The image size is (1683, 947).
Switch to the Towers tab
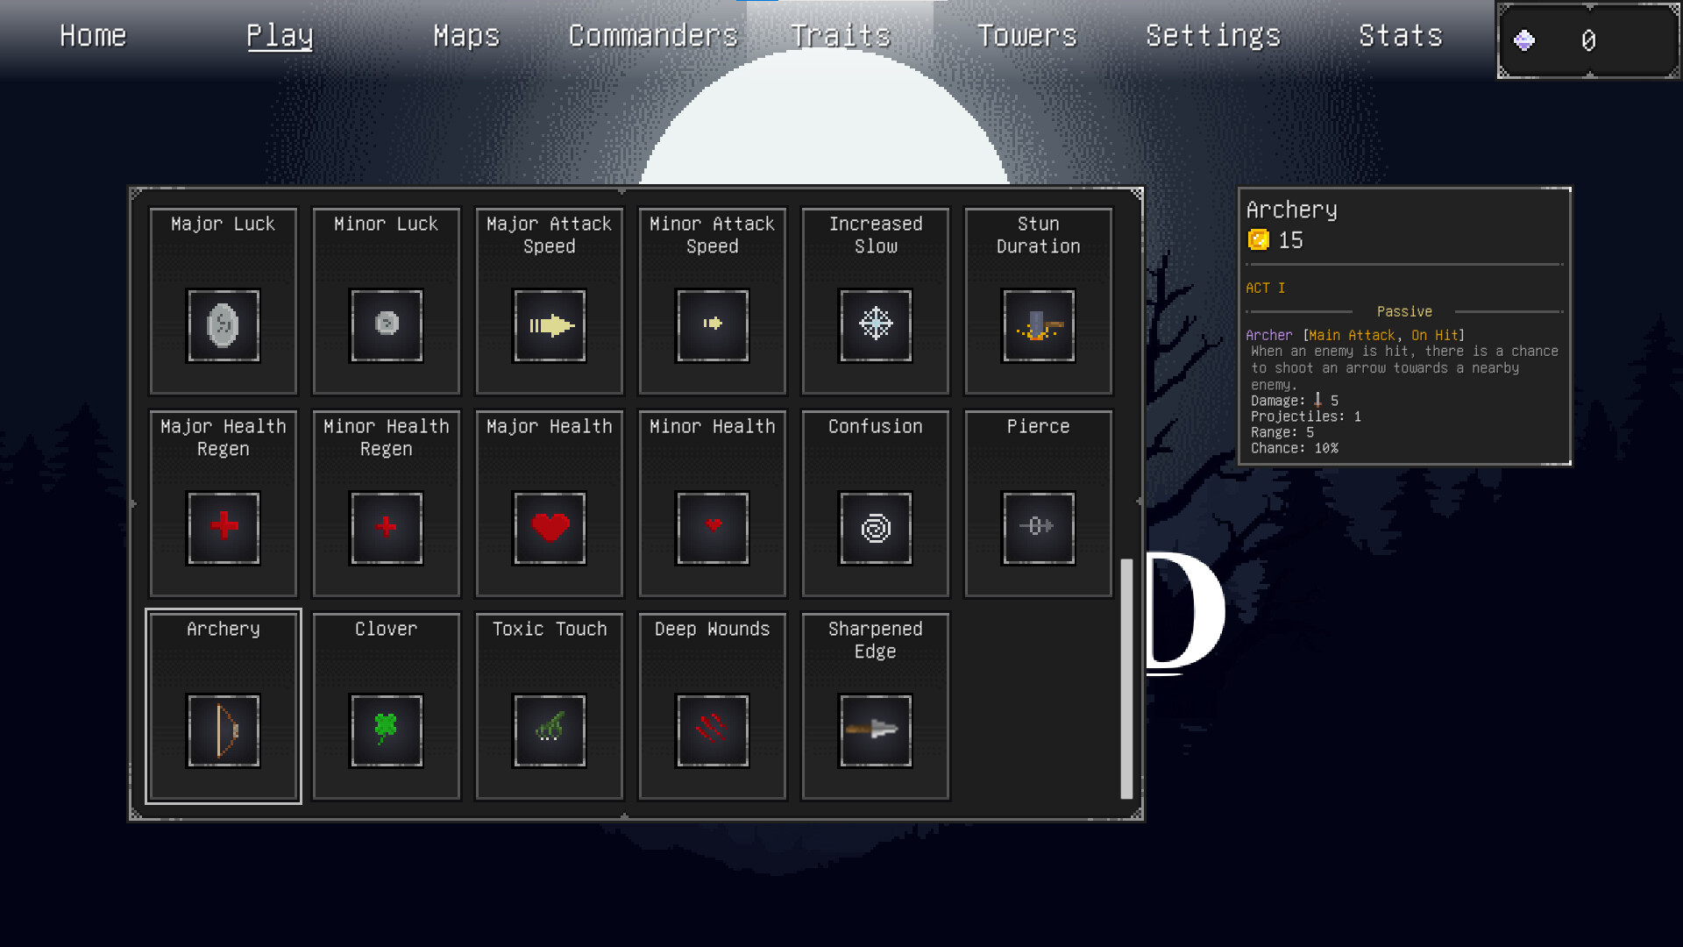(1027, 36)
